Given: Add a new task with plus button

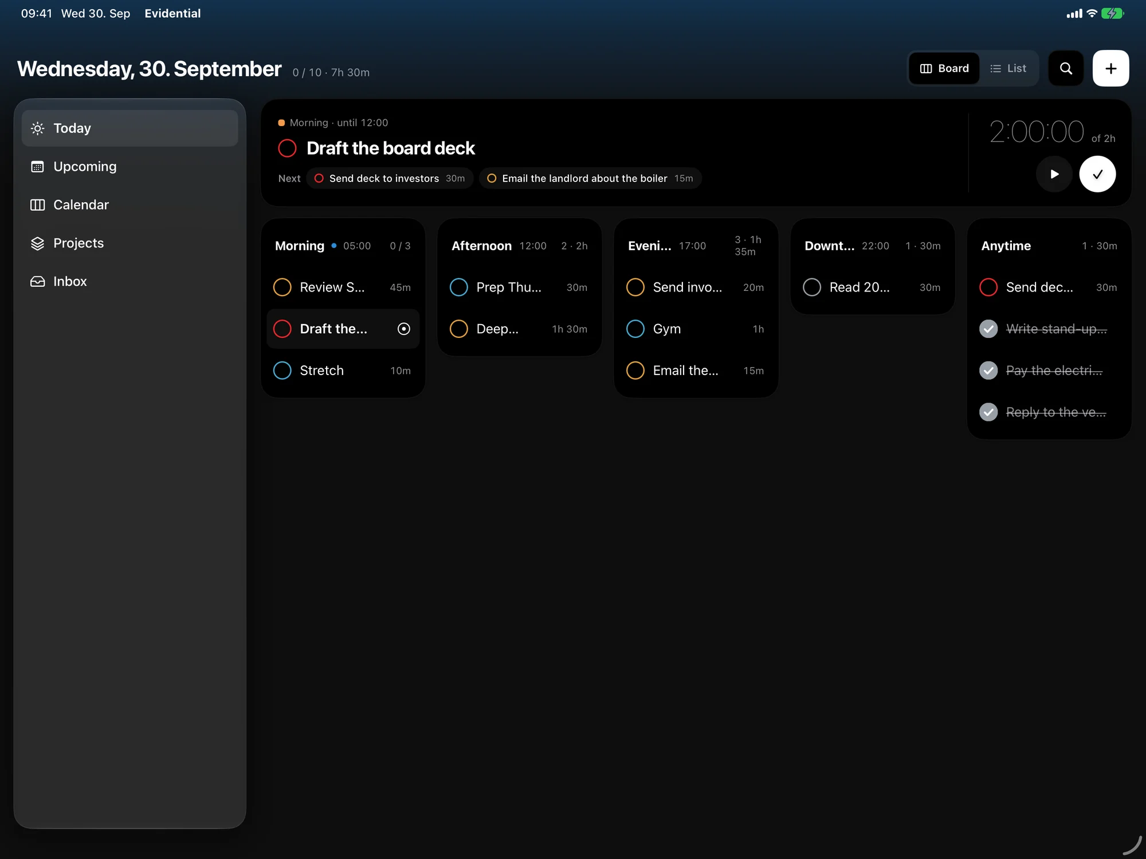Looking at the screenshot, I should (x=1110, y=68).
